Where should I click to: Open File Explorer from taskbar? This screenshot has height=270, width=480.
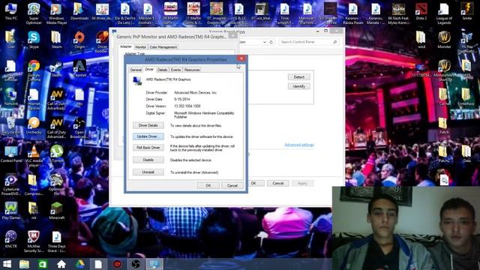[x=24, y=264]
